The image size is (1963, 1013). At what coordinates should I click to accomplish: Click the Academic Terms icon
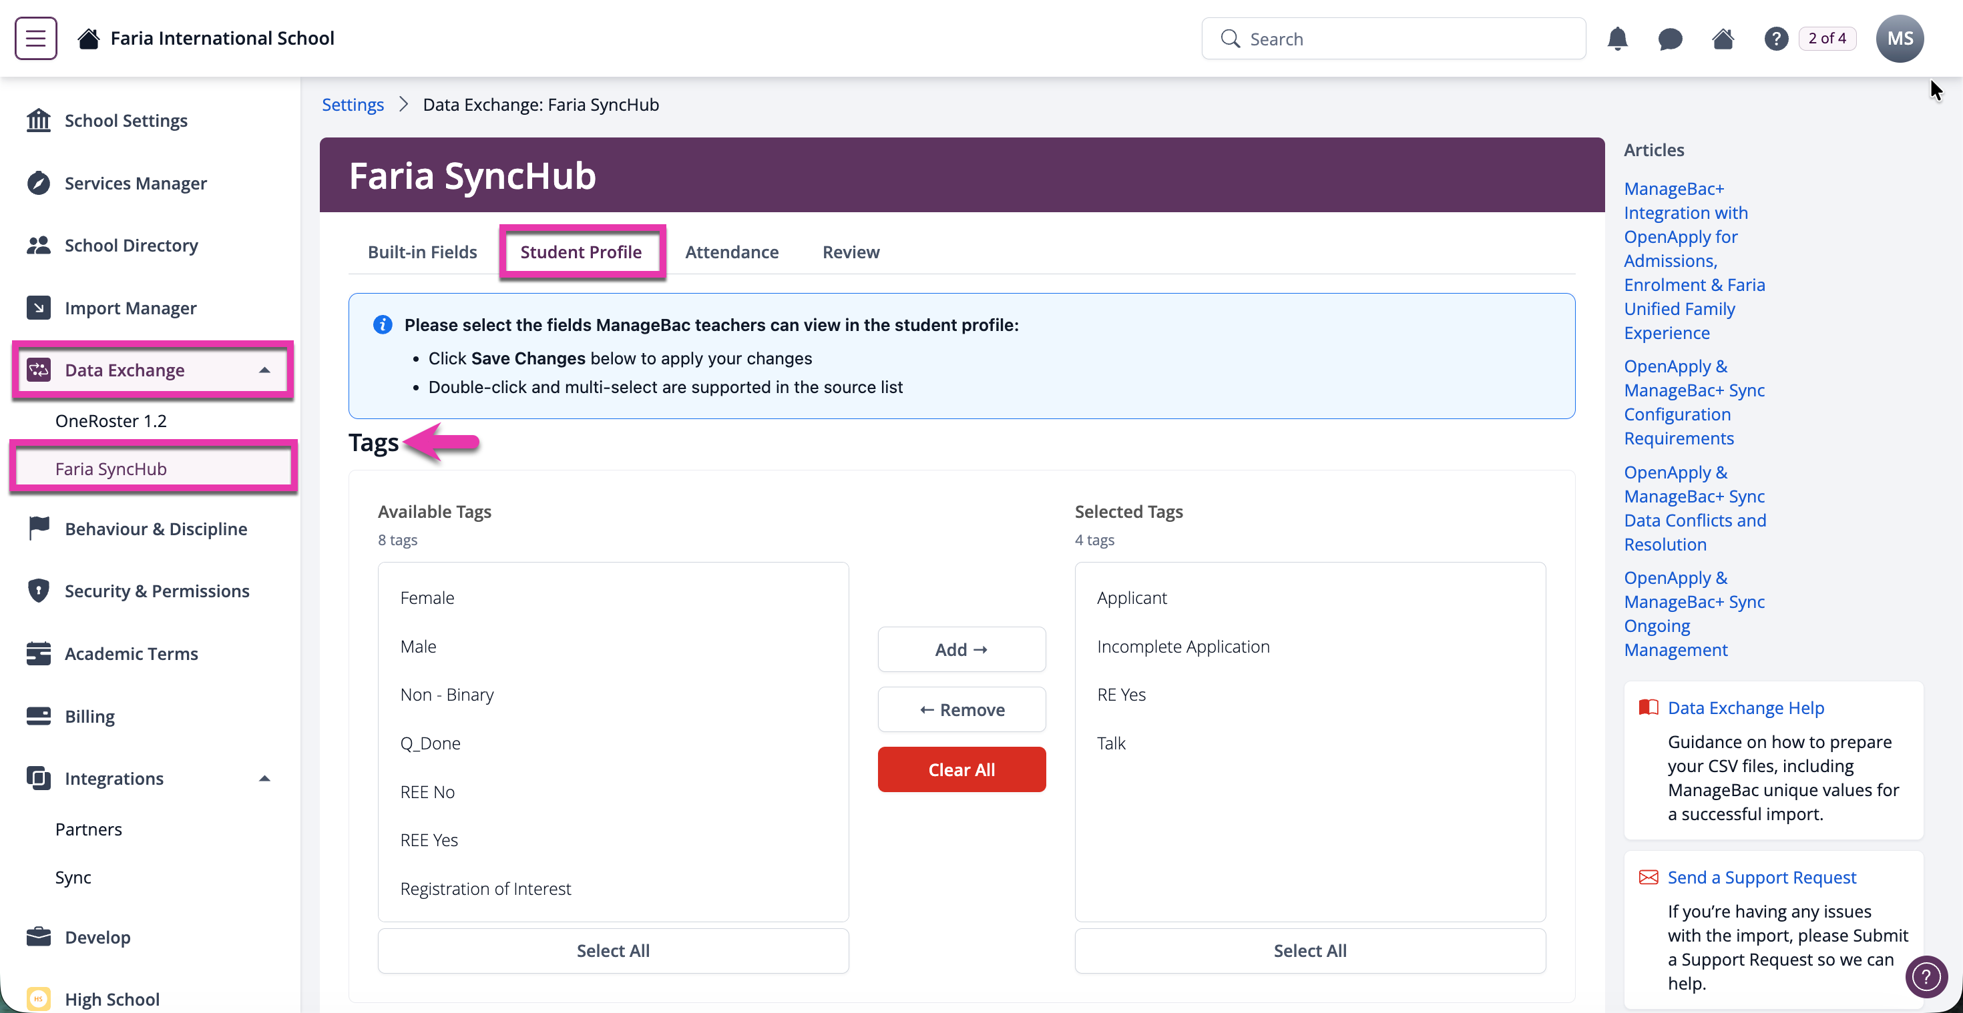[38, 653]
